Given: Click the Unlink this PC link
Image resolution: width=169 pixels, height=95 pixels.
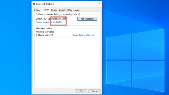Looking at the screenshot, I should tap(56, 22).
